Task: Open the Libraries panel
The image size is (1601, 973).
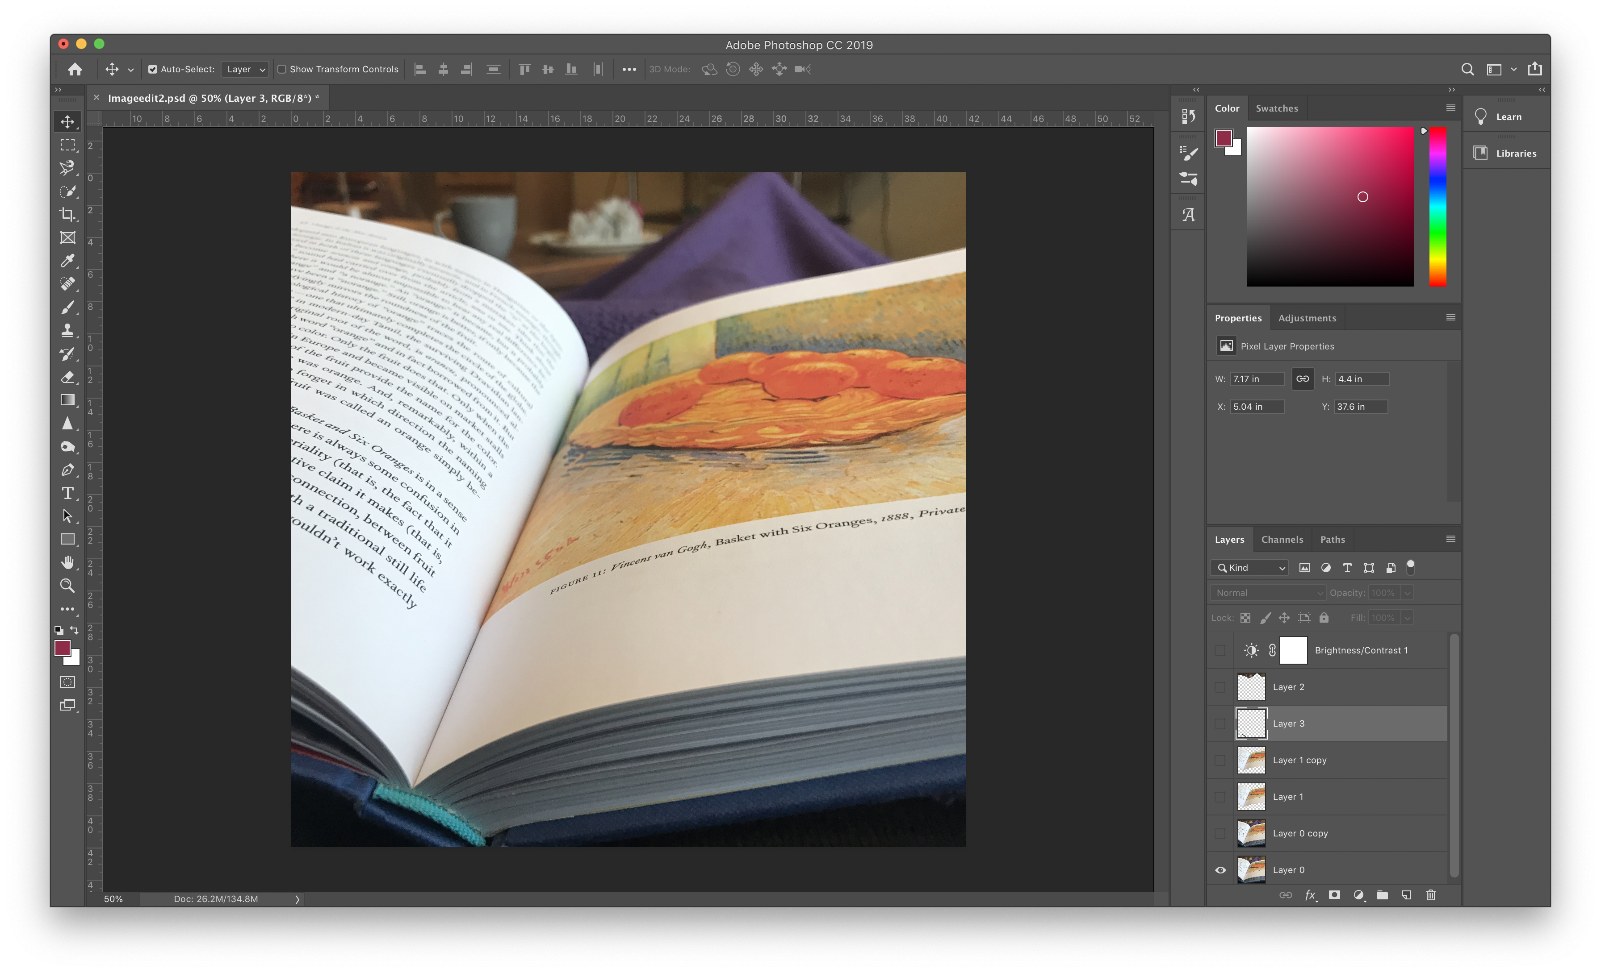Action: (x=1507, y=153)
